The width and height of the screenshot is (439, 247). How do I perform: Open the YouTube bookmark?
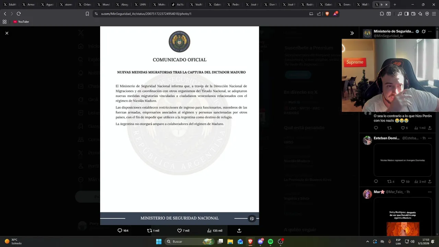(21, 22)
